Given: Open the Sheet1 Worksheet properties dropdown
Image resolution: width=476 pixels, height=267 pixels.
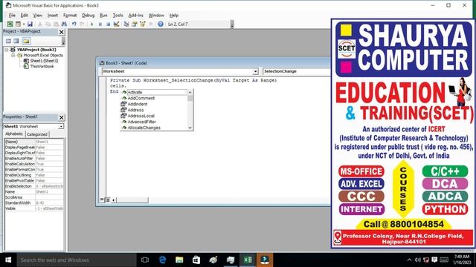Looking at the screenshot, I should (x=61, y=126).
